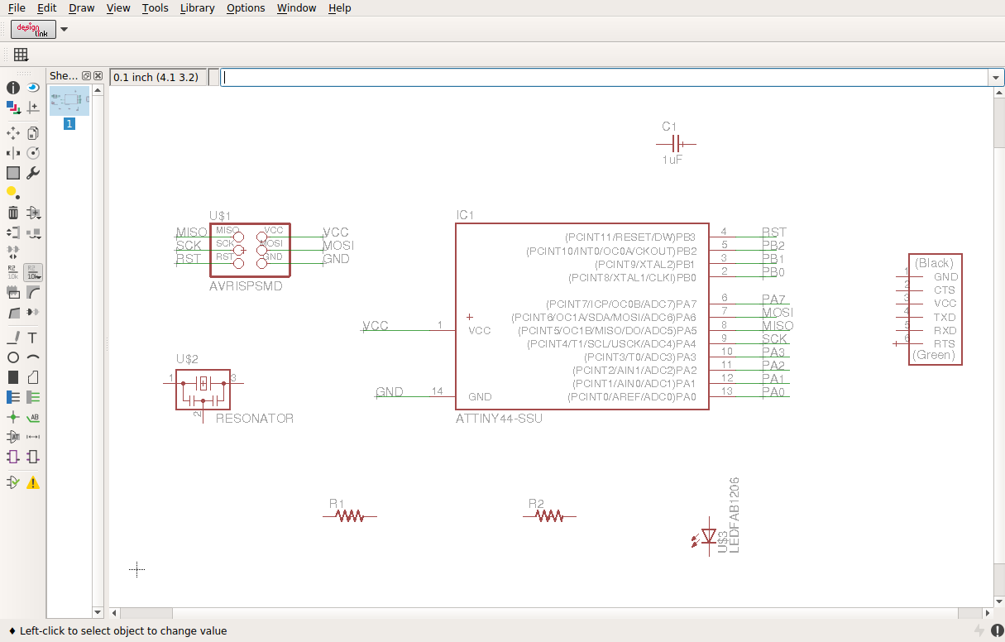Open the Draw menu

(x=82, y=8)
